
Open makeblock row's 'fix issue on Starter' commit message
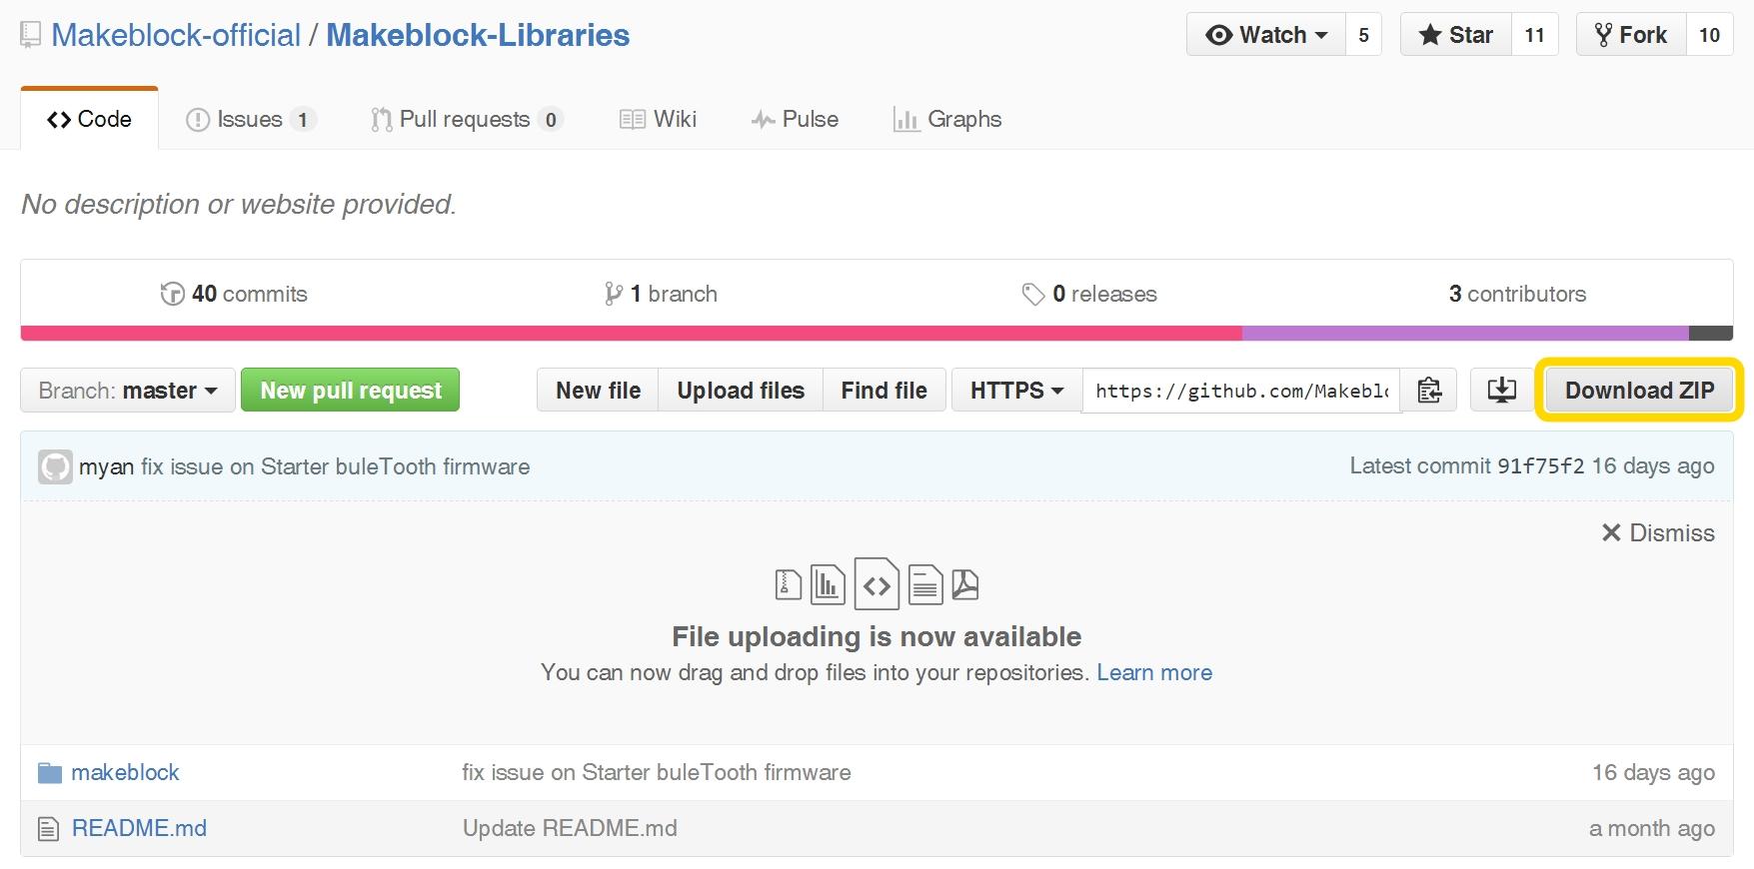coord(657,773)
